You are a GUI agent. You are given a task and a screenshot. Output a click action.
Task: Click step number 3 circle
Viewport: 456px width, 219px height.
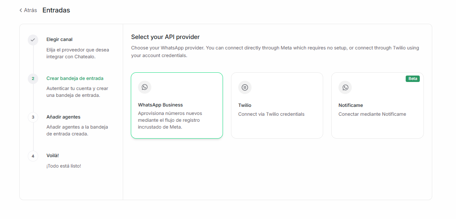click(33, 117)
